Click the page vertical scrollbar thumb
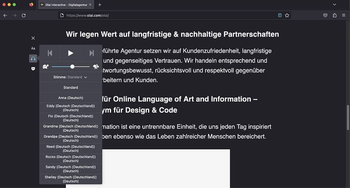This screenshot has height=188, width=350. click(x=348, y=117)
